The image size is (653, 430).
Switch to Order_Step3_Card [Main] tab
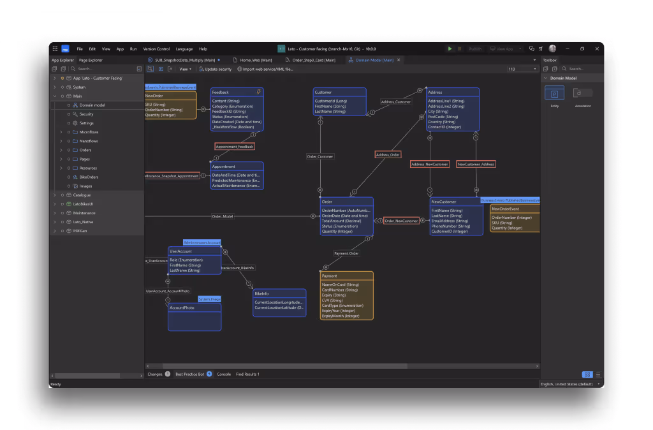coord(311,60)
